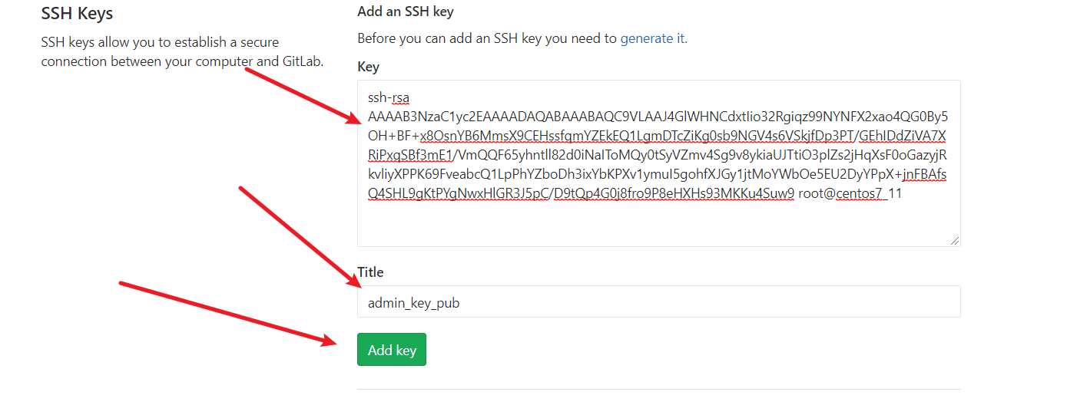Click the key line starting 'Q4SHL9gKtPYg'
This screenshot has width=1067, height=405.
tap(582, 193)
